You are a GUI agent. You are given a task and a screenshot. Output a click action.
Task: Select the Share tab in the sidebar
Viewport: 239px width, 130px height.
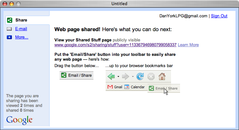21,20
